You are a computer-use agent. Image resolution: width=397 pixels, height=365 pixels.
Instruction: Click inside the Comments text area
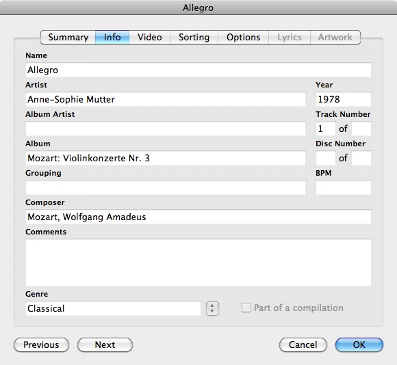pyautogui.click(x=198, y=262)
